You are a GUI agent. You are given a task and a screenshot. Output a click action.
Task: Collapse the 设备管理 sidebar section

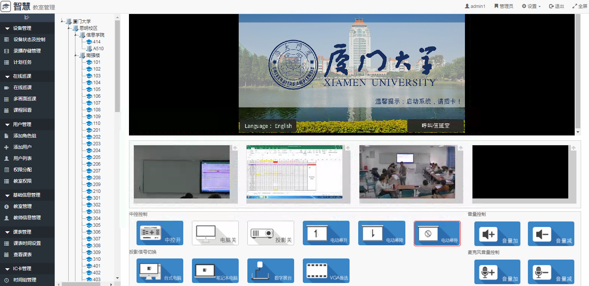coord(7,28)
